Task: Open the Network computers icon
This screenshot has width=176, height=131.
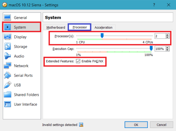Action: click(7, 65)
